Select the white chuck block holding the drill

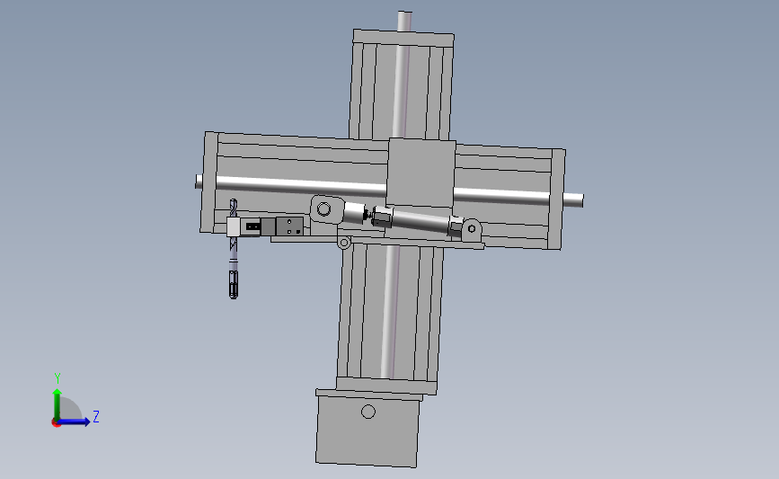[234, 226]
